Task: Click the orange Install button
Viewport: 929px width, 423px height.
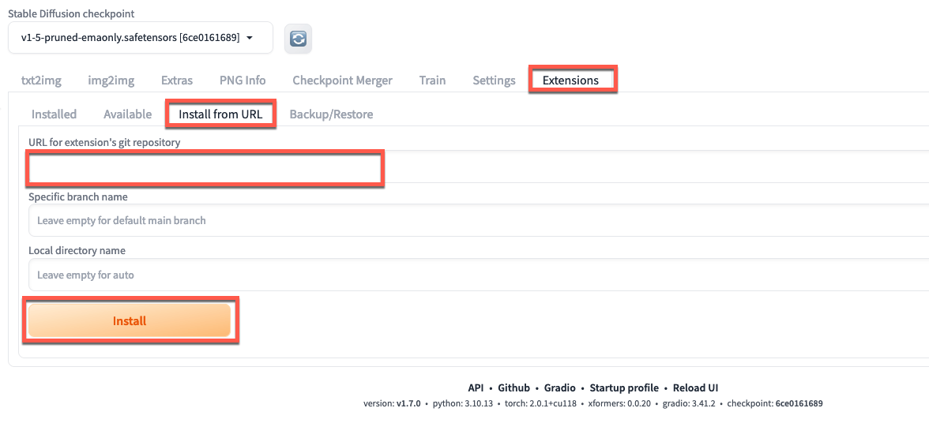Action: click(130, 321)
